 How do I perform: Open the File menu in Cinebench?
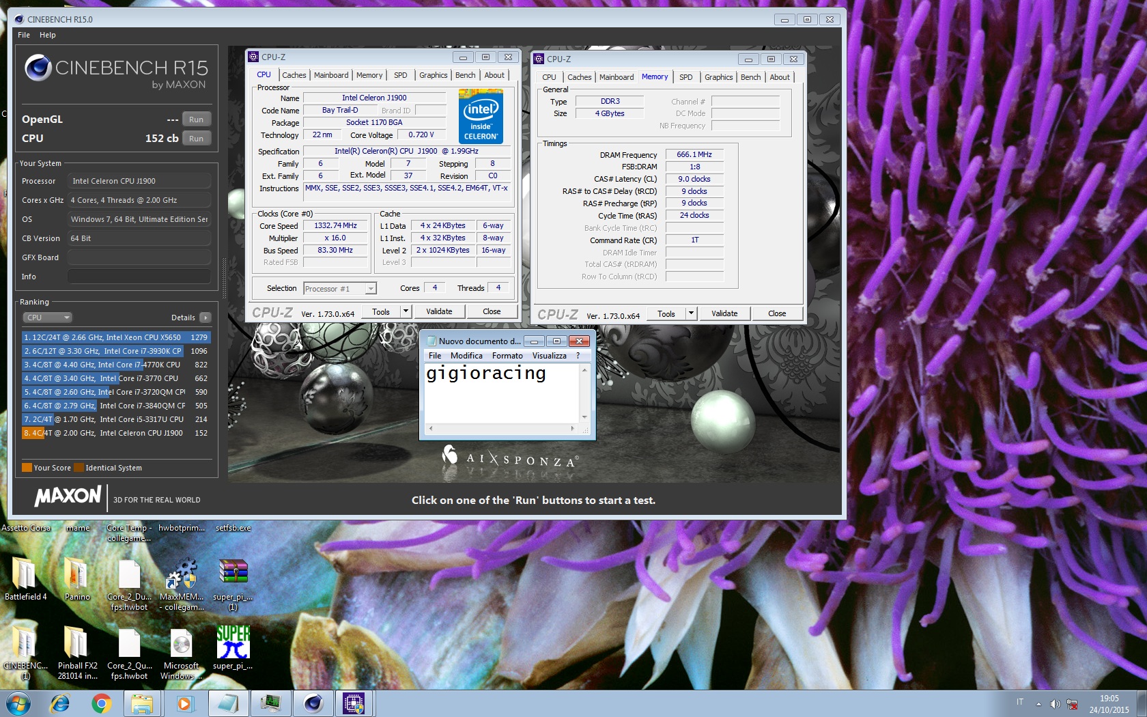click(x=24, y=35)
